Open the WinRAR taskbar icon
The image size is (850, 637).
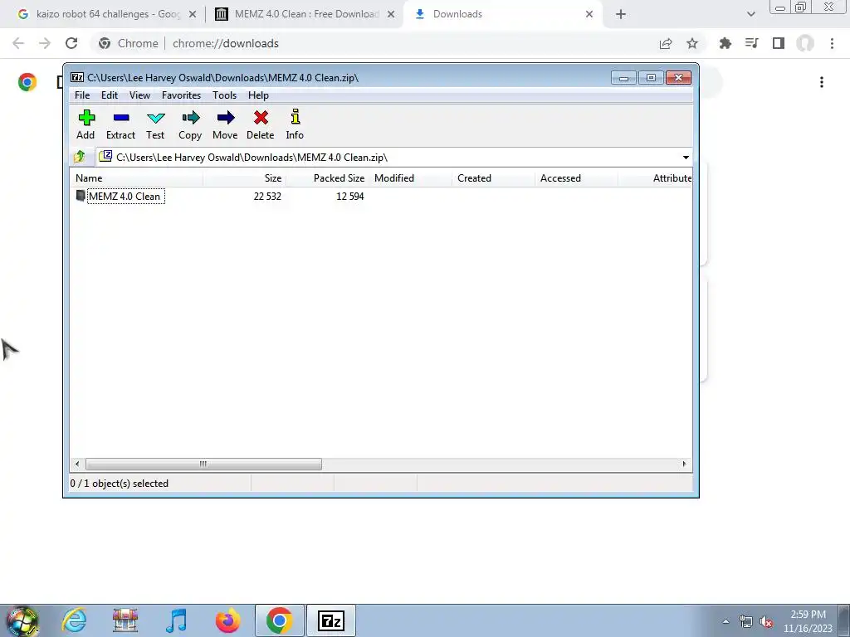125,620
